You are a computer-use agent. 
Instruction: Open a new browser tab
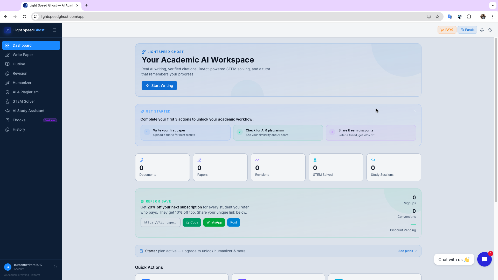click(87, 5)
